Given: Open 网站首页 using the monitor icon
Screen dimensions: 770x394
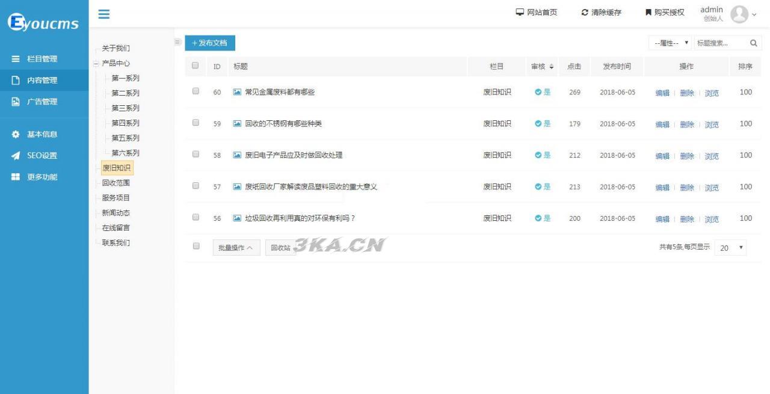Looking at the screenshot, I should coord(520,12).
